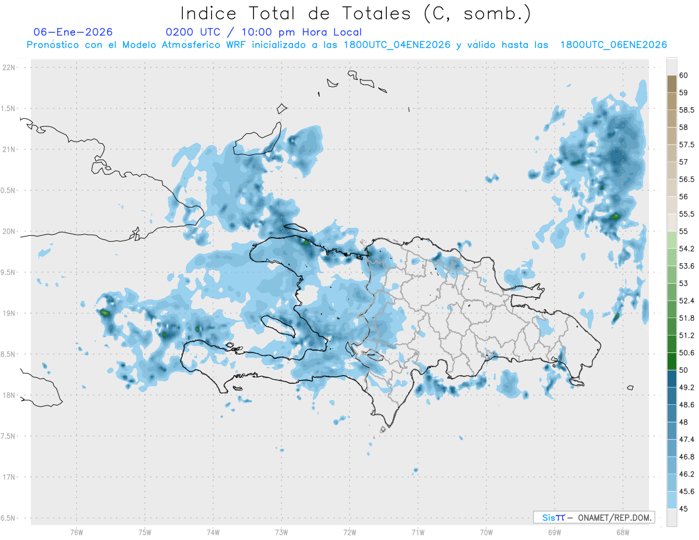Screen dimensions: 699x540
Task: Click the '60' colorbar value
Action: (x=683, y=75)
